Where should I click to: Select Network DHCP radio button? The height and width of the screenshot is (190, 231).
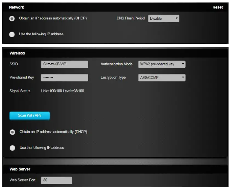[12, 19]
